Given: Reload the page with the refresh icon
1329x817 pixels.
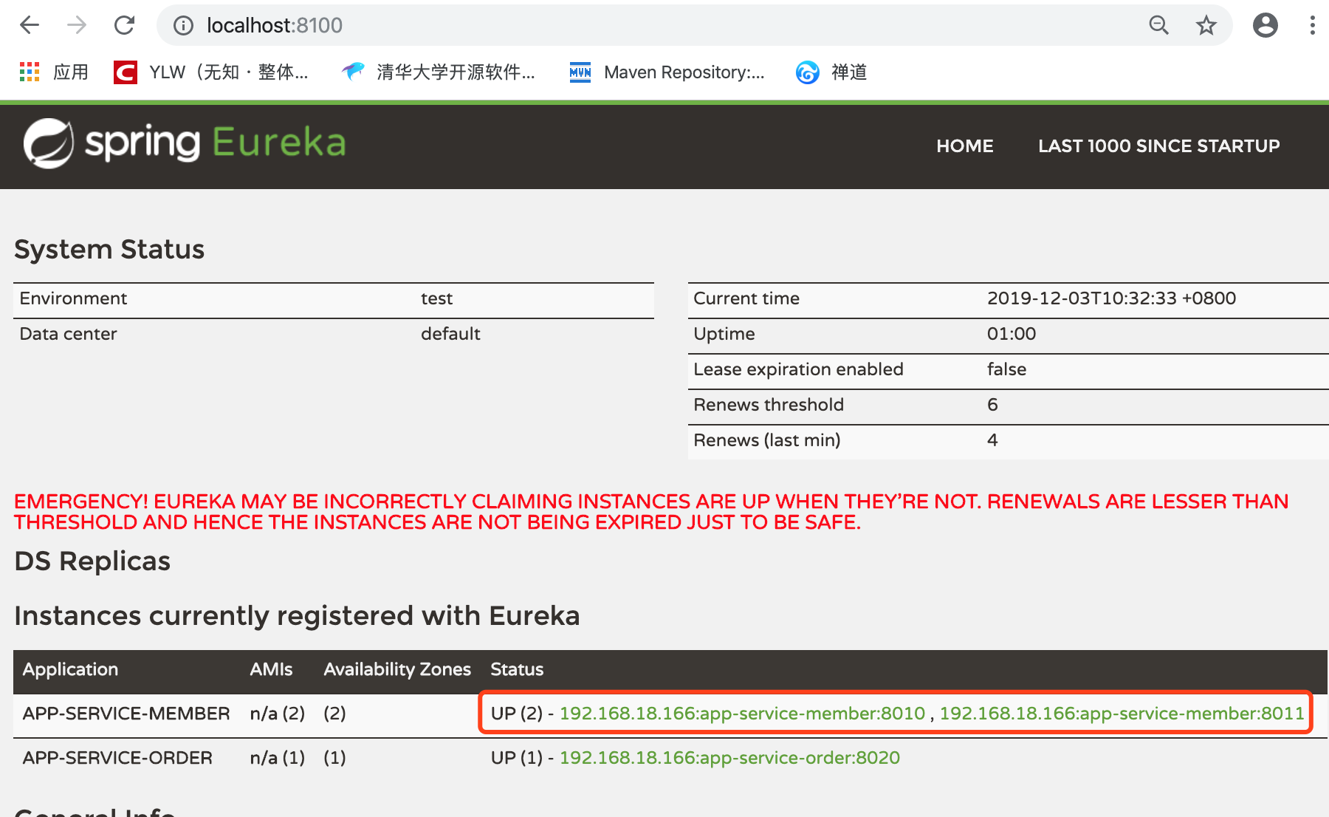Looking at the screenshot, I should click(124, 25).
